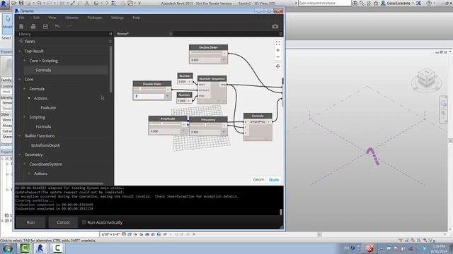Expand the Frequency slider settings dropdown
The height and width of the screenshot is (254, 453).
point(224,132)
